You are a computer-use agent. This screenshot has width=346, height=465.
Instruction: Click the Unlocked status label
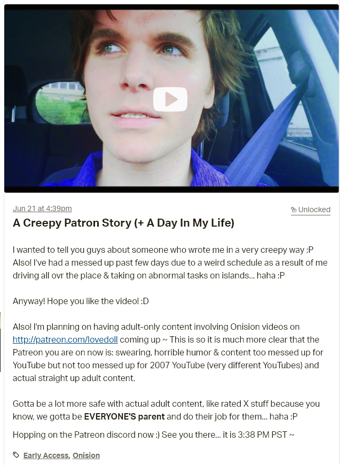(x=314, y=210)
